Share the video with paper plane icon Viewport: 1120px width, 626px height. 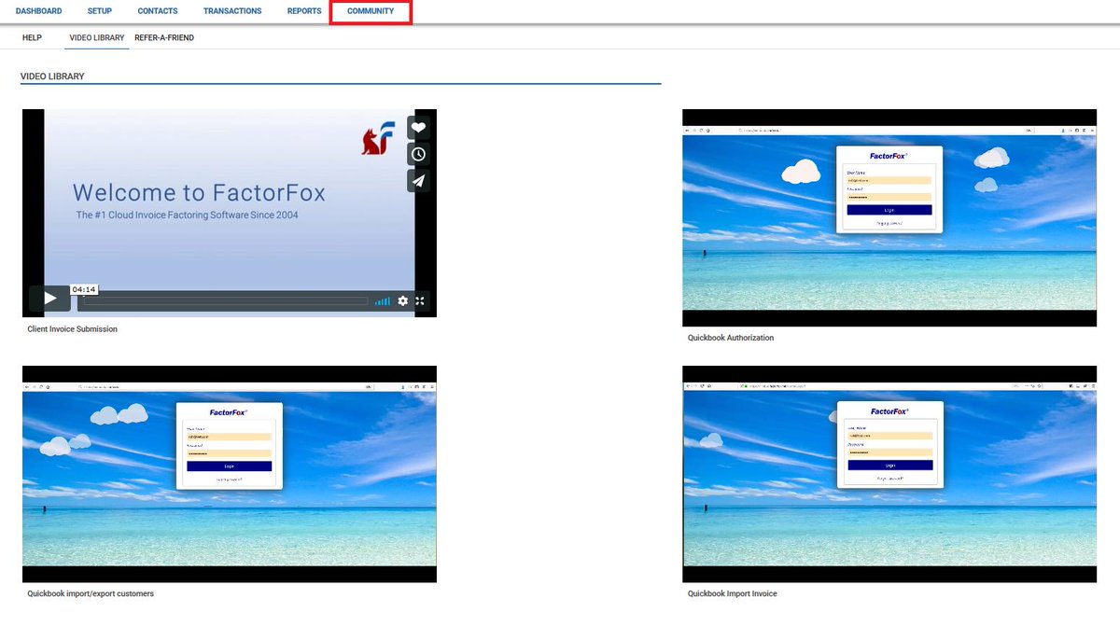click(x=419, y=181)
